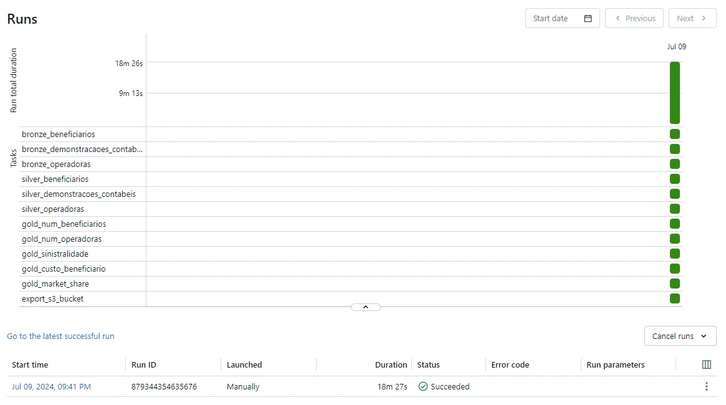
Task: Click the run ID 879344354635676 cell
Action: (164, 386)
